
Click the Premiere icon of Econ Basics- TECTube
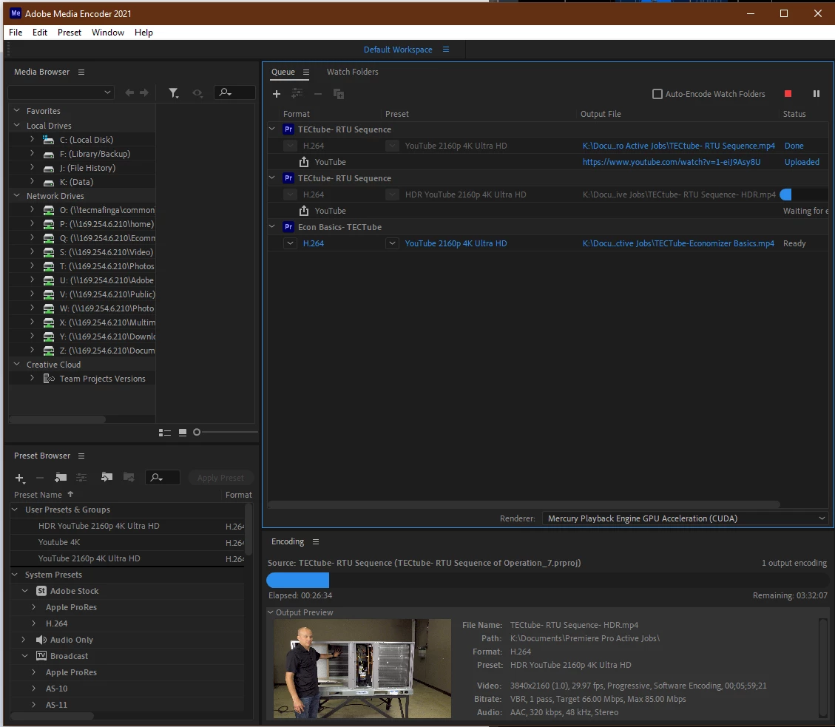[288, 227]
